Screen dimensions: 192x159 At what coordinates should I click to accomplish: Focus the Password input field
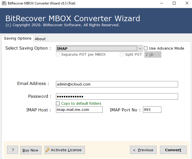coord(117,97)
